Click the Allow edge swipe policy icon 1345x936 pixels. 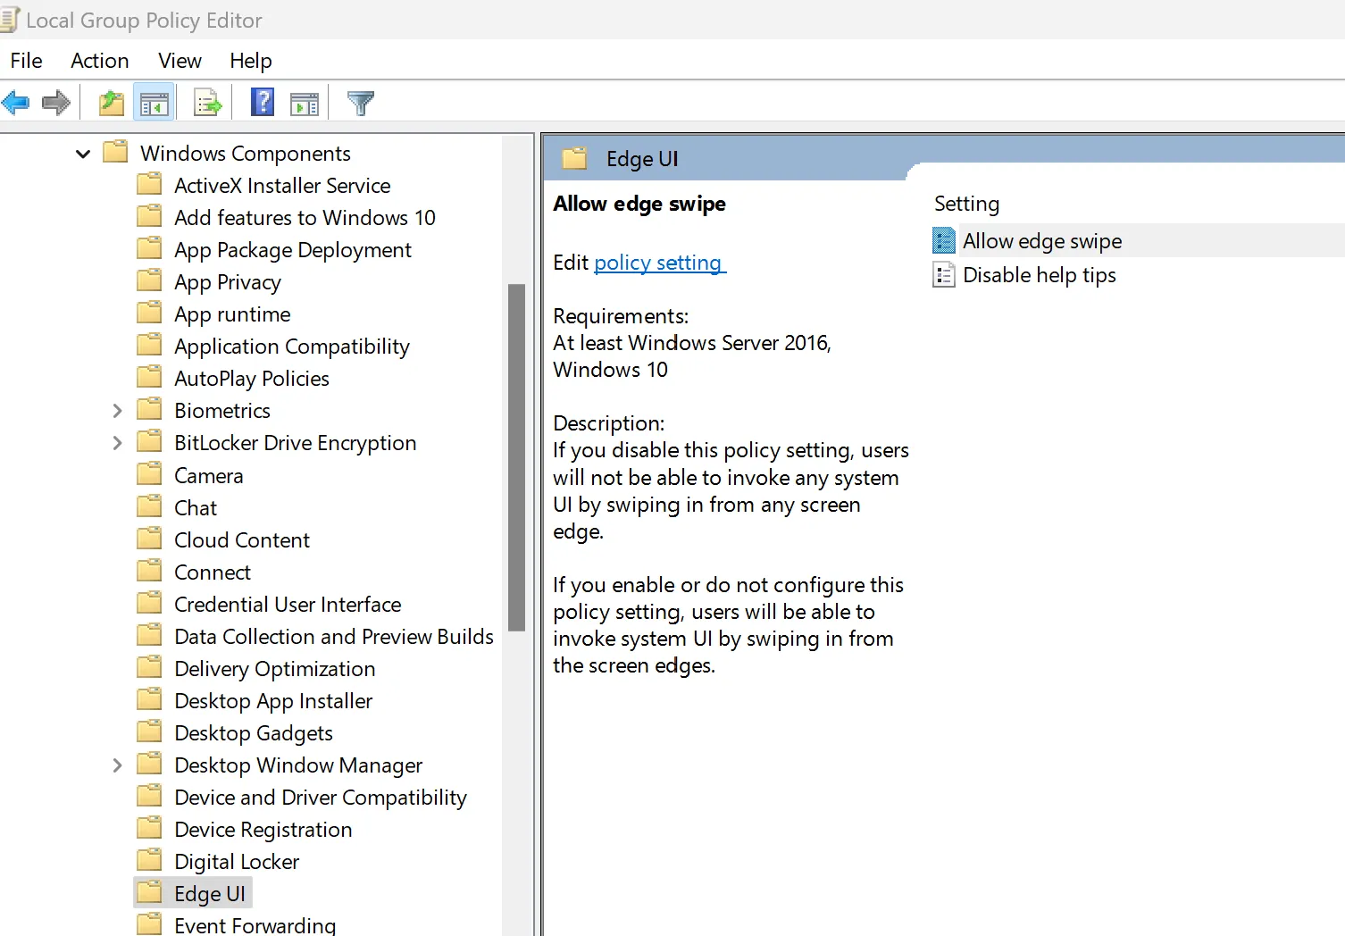tap(944, 240)
